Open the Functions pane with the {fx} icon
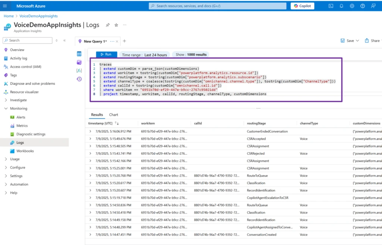The image size is (382, 245). coord(78,71)
